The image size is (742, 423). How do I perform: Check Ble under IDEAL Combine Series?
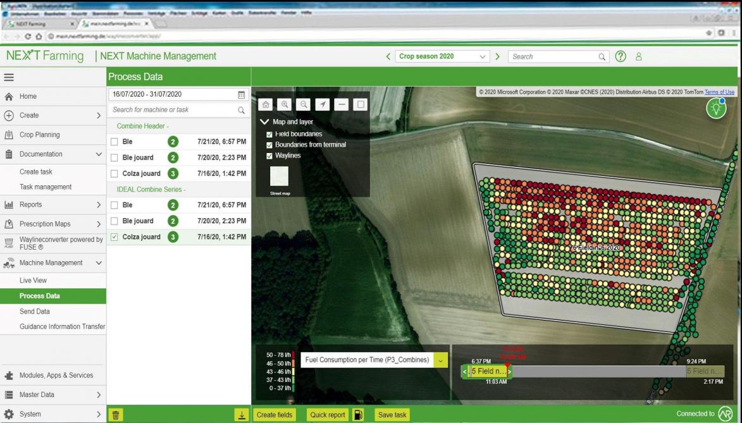114,205
